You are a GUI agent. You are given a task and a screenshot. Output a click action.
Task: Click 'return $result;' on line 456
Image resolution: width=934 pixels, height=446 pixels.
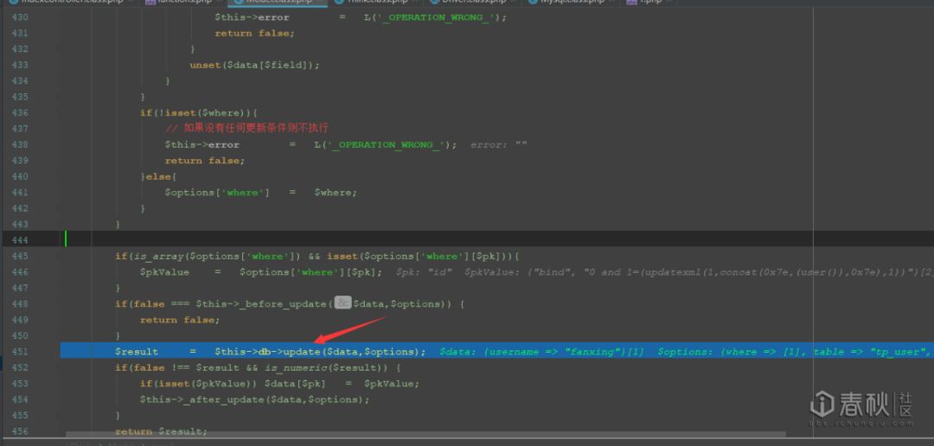click(x=162, y=431)
